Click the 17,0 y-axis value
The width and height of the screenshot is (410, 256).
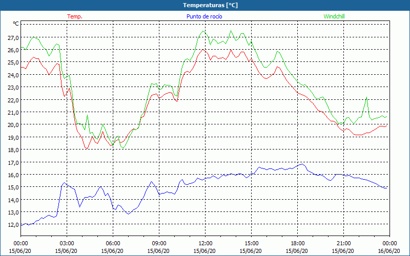(x=13, y=163)
